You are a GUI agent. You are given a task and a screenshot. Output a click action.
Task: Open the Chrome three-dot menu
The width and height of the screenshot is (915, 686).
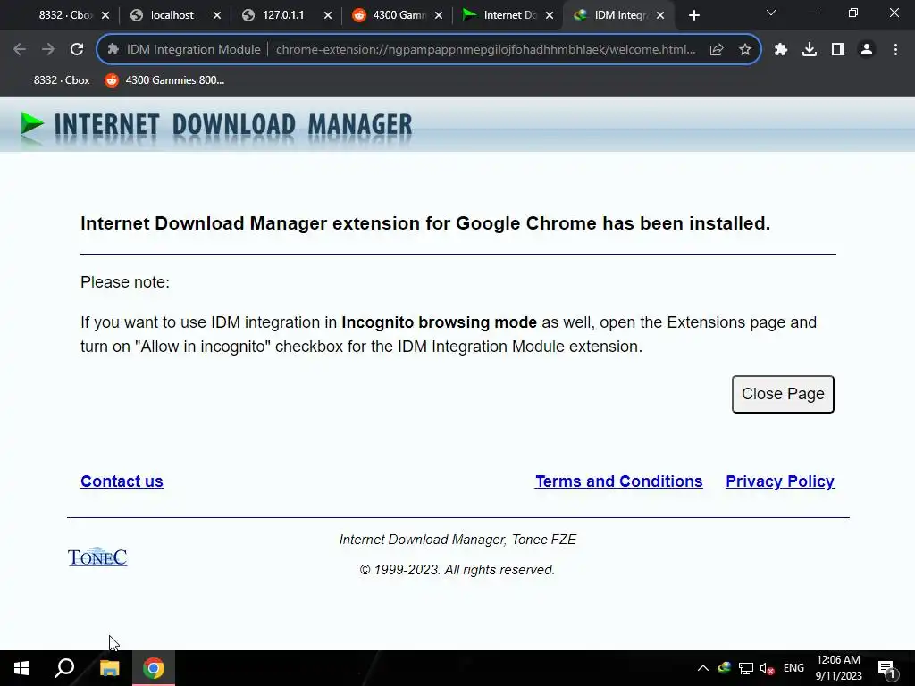tap(895, 50)
